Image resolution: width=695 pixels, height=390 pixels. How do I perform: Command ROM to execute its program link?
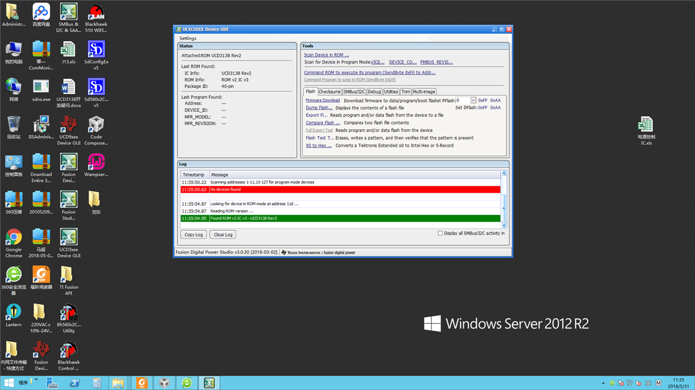370,72
